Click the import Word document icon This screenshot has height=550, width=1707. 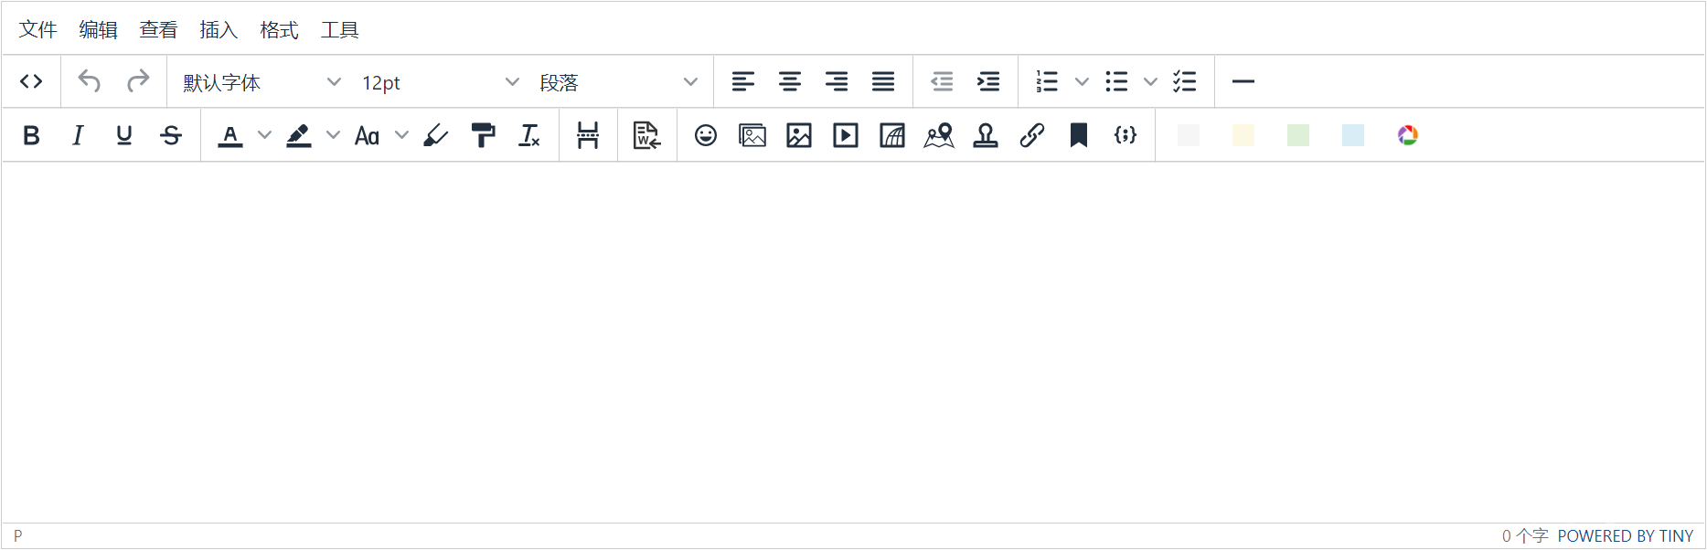(x=646, y=135)
